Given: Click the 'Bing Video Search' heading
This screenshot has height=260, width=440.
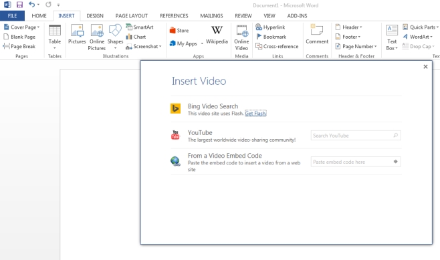Looking at the screenshot, I should [x=213, y=106].
